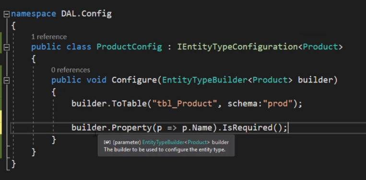366x180 pixels.
Task: Click the parameter icon in tooltip
Action: [107, 142]
